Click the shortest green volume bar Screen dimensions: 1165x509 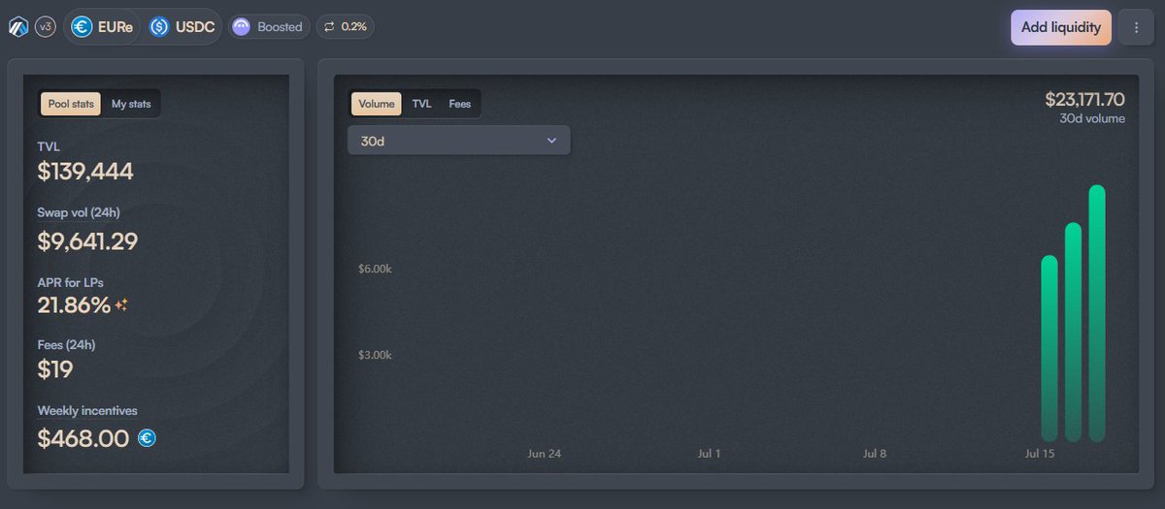coord(1049,349)
